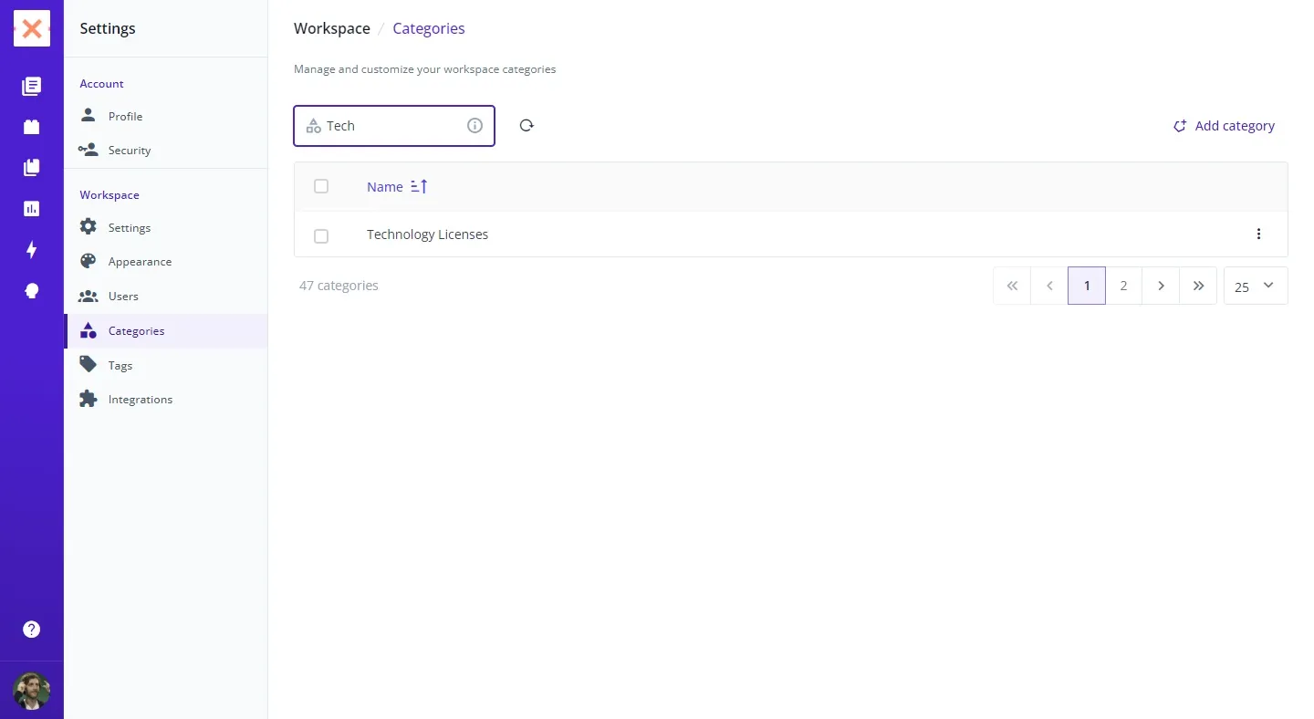Click the Workspace breadcrumb link

[x=331, y=28]
